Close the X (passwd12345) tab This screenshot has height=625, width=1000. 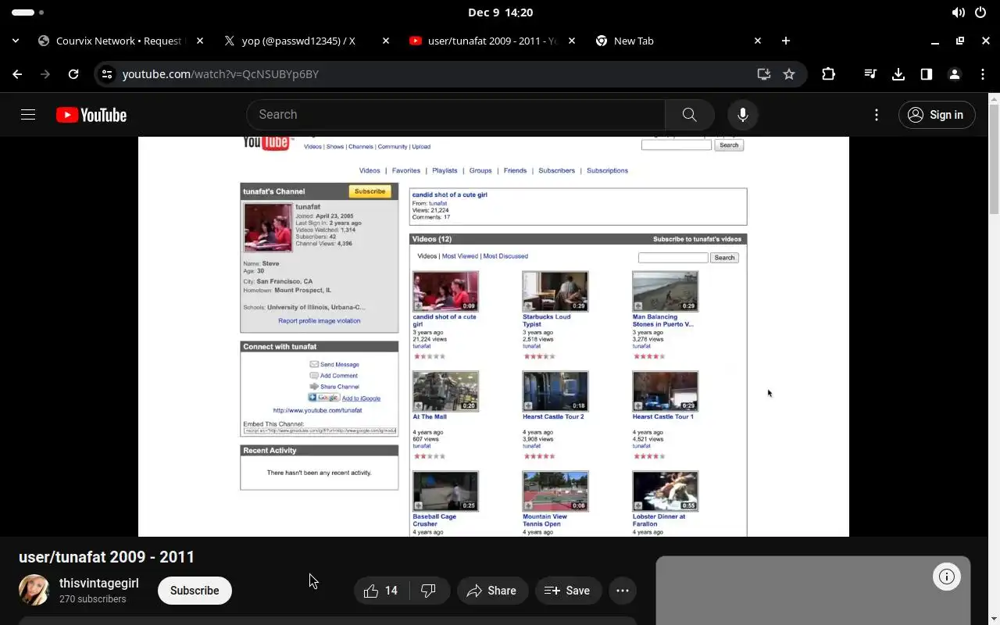click(386, 41)
